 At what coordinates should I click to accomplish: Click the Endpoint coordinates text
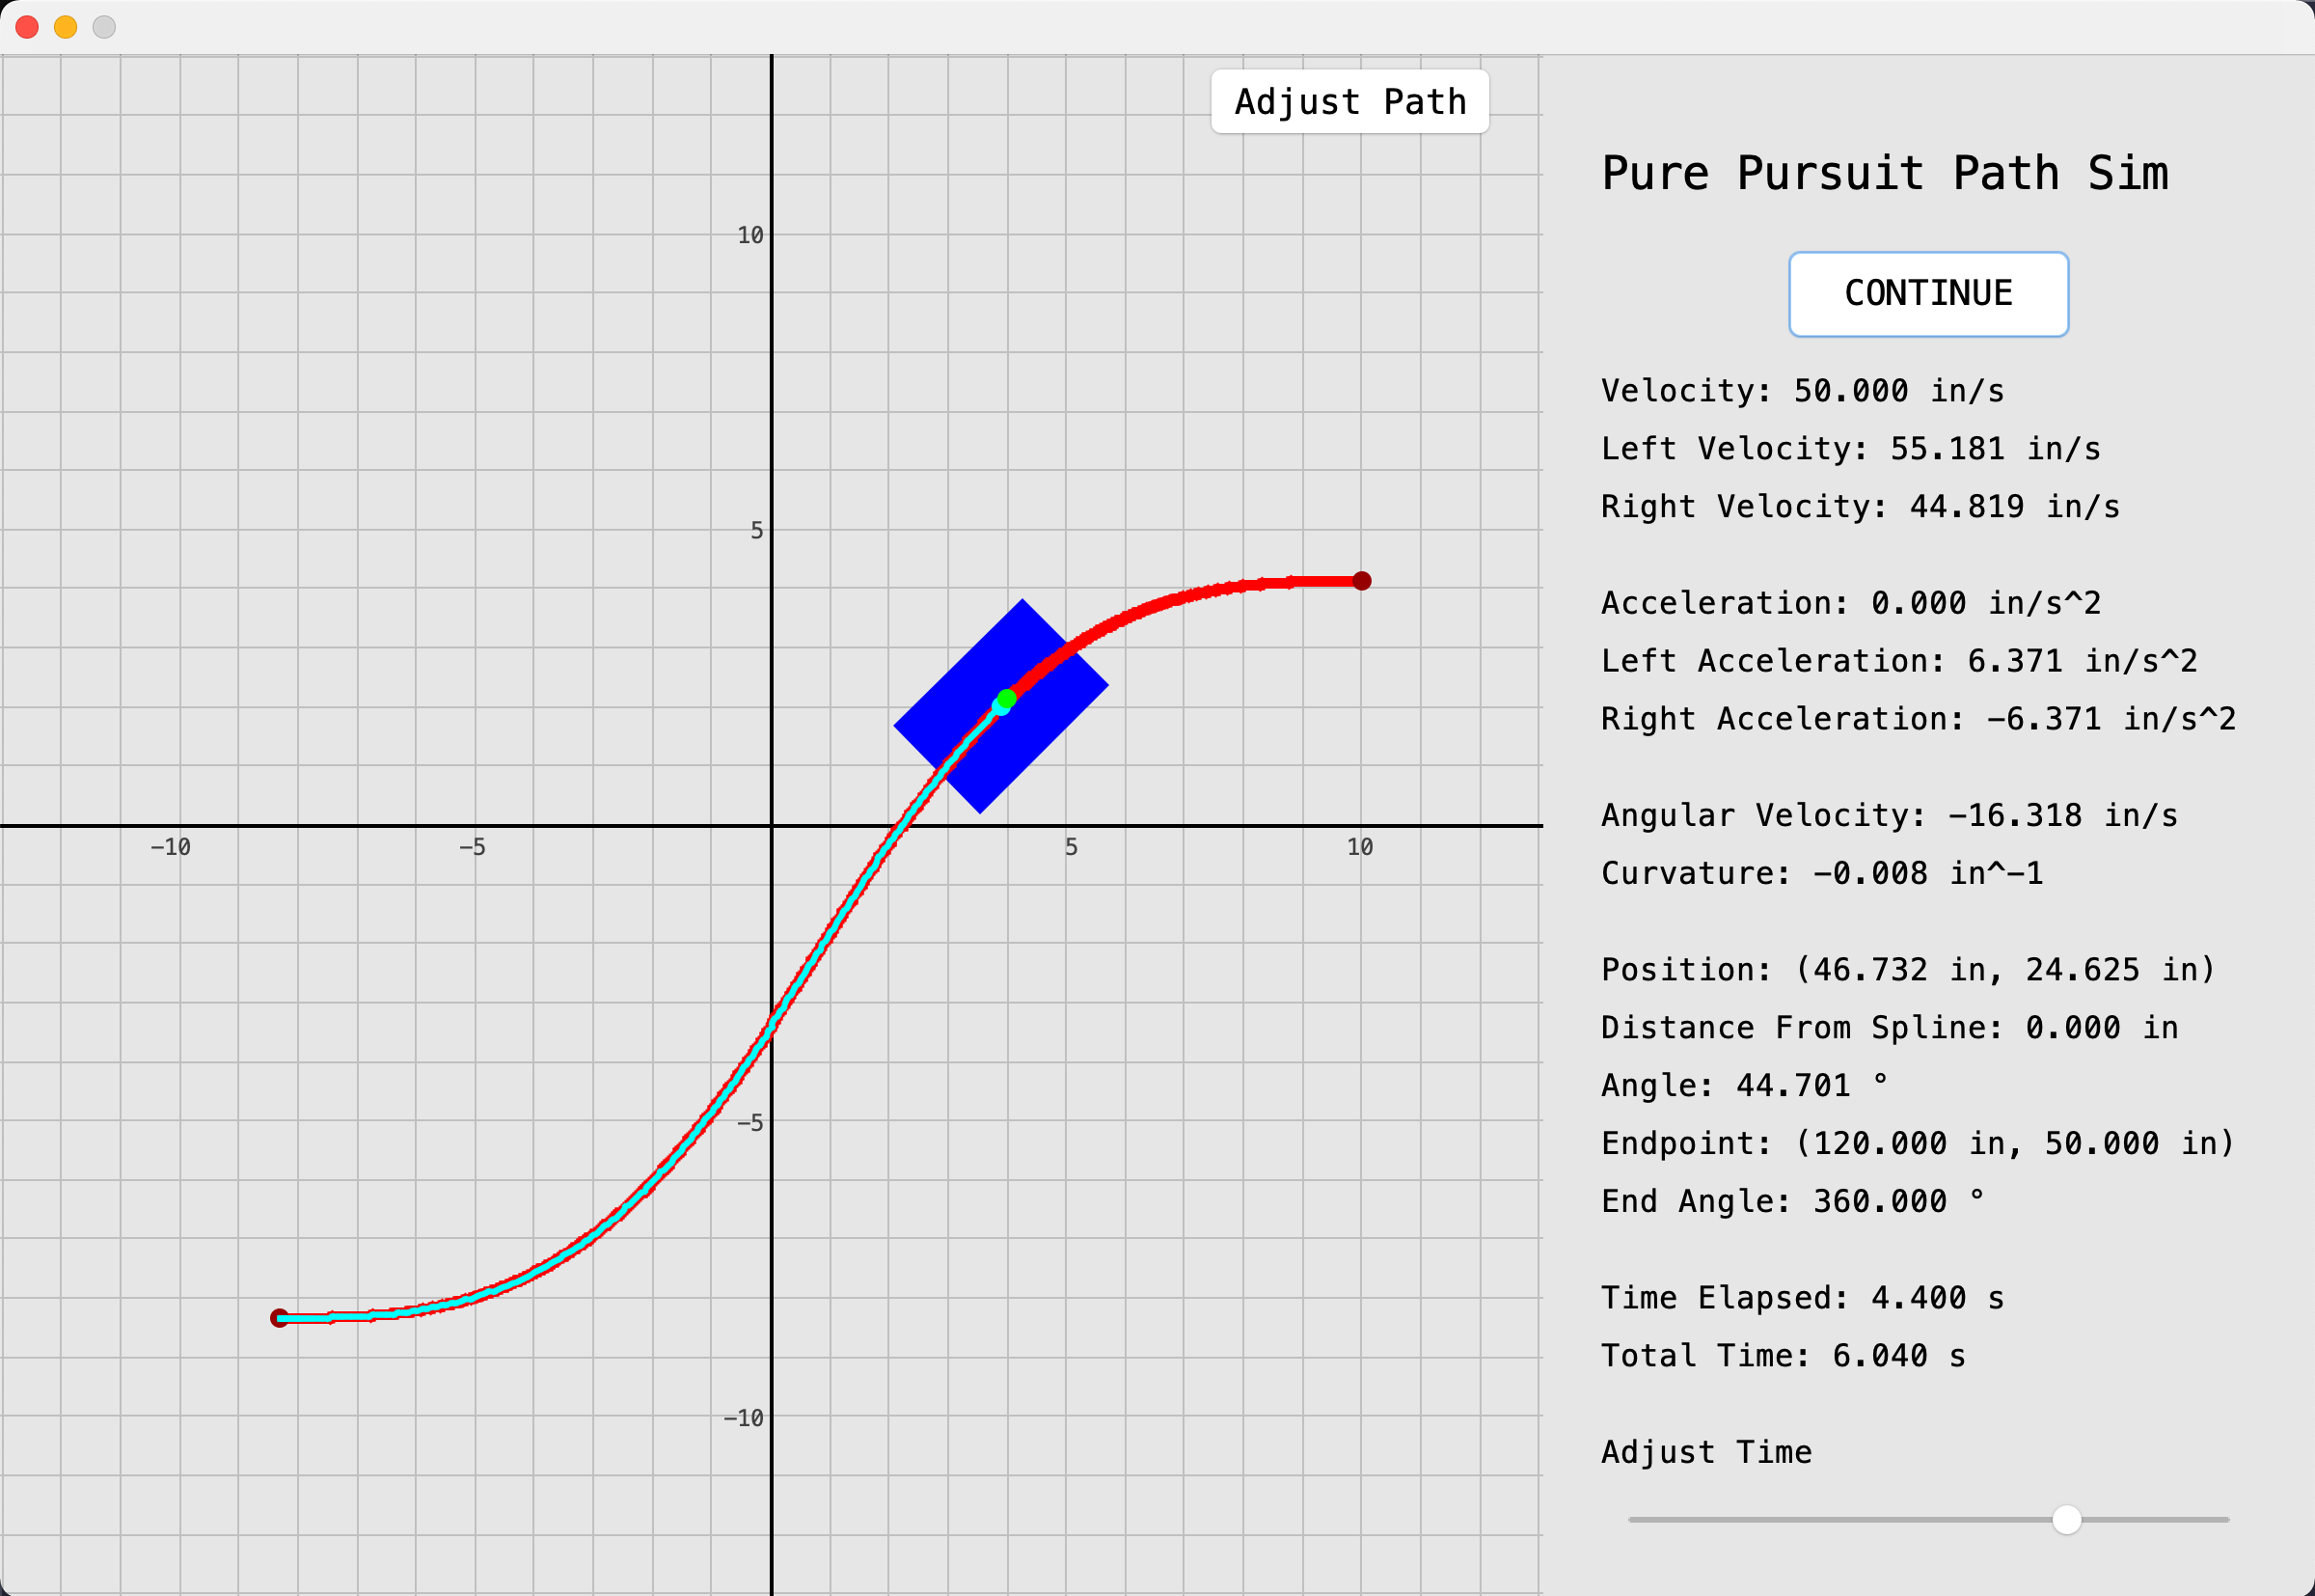[1918, 1143]
